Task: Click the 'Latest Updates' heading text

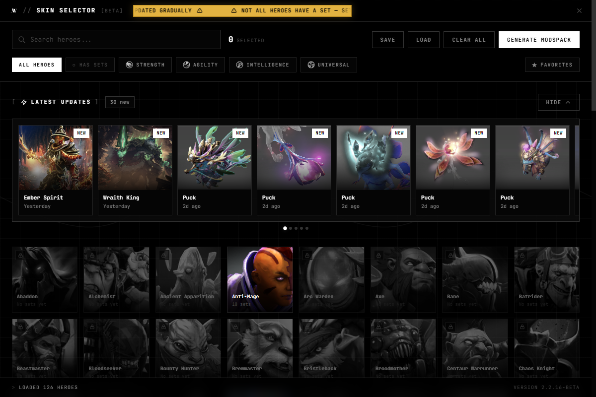Action: coord(61,102)
